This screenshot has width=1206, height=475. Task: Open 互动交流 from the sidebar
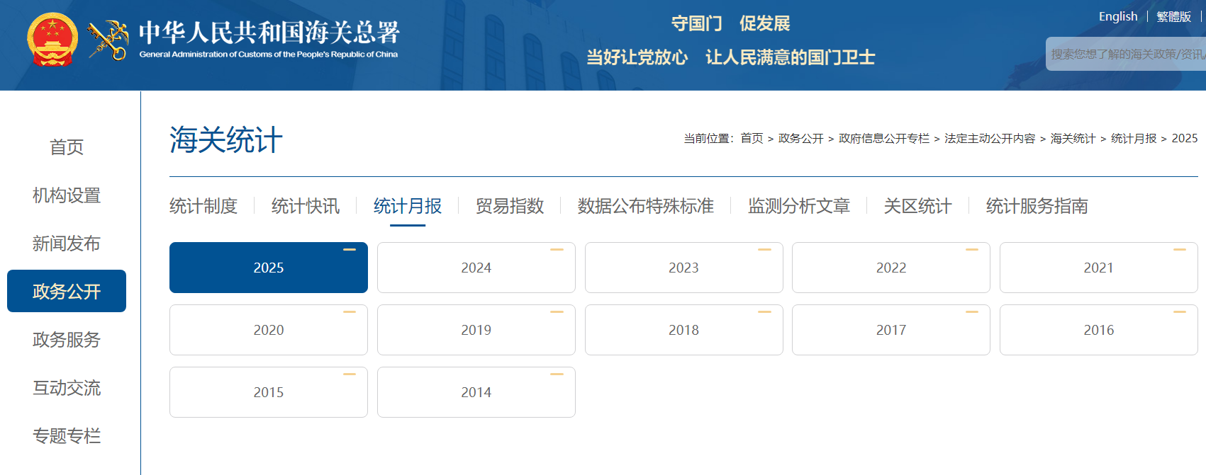pyautogui.click(x=67, y=388)
